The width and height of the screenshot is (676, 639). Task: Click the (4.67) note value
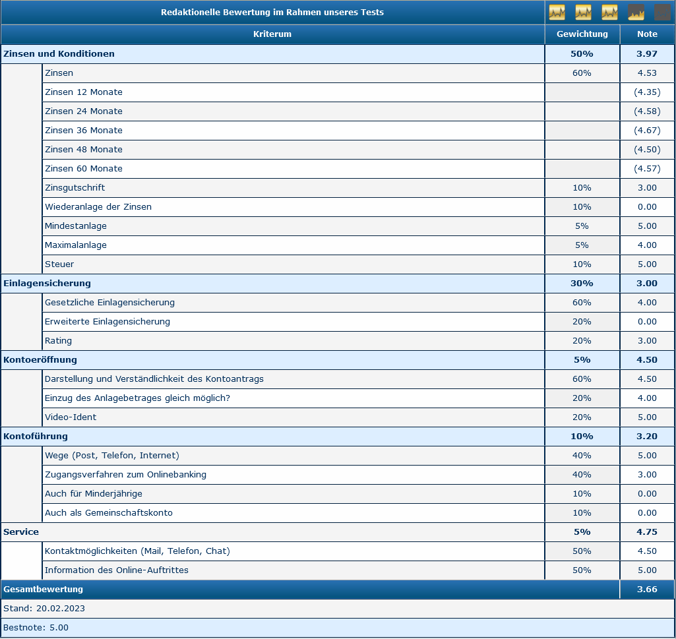(x=647, y=130)
